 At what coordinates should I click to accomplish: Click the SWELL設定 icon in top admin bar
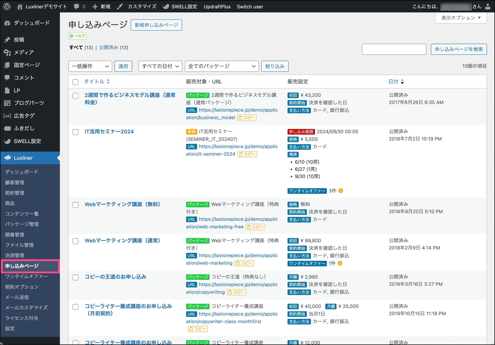coord(166,7)
